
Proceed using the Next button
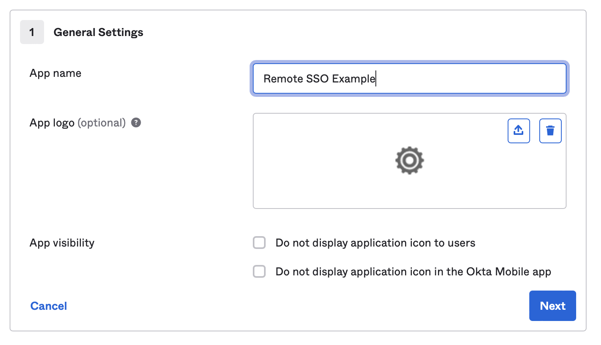[552, 305]
